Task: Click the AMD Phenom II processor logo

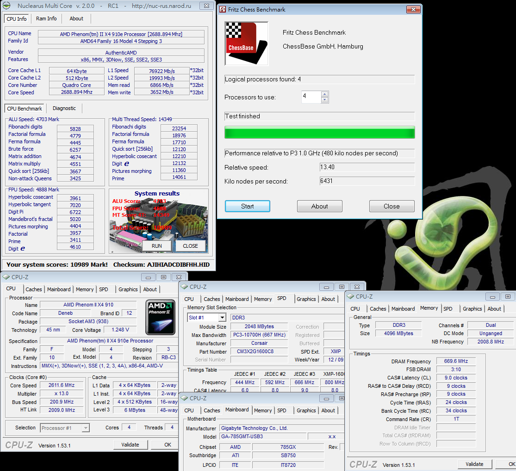Action: 160,317
